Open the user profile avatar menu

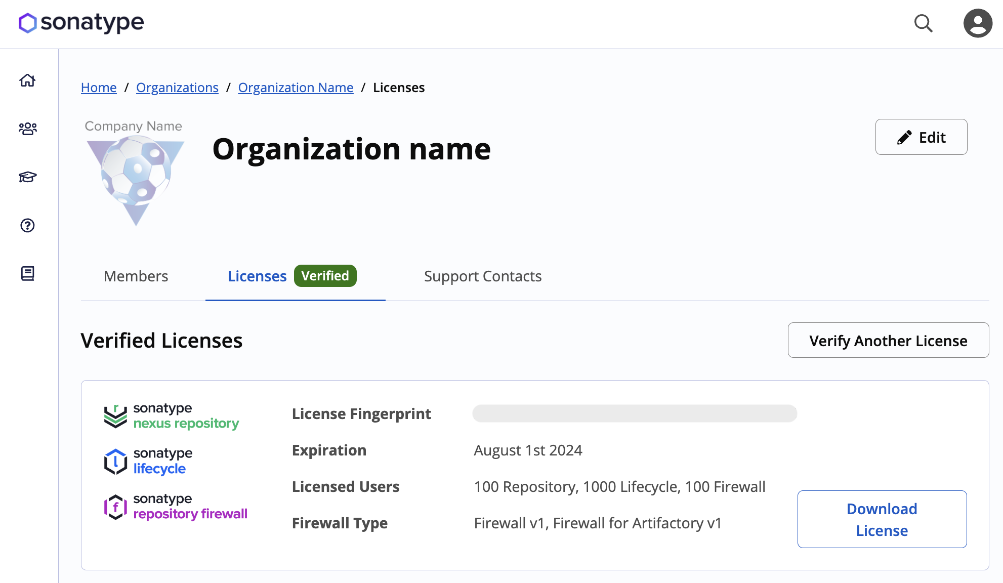pos(978,23)
